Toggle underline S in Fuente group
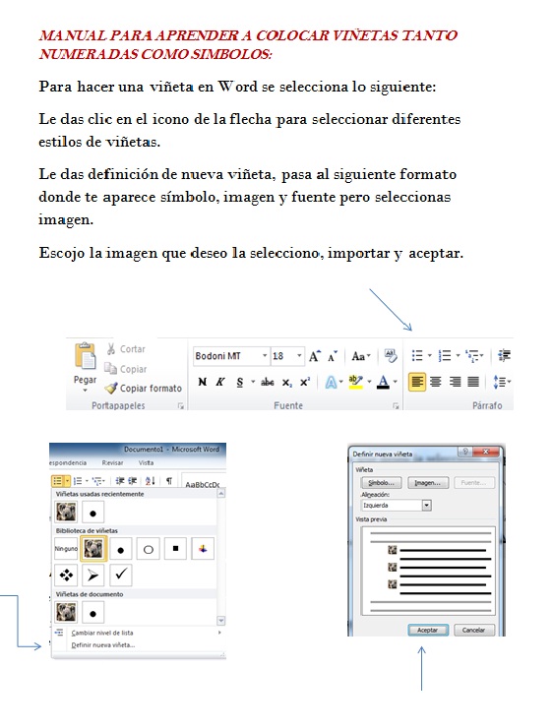The image size is (553, 728). point(239,382)
